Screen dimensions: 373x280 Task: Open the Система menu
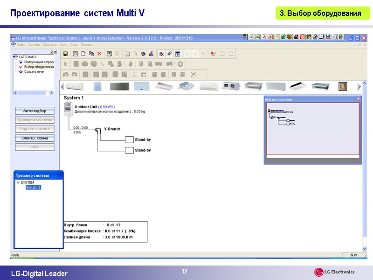coord(34,45)
